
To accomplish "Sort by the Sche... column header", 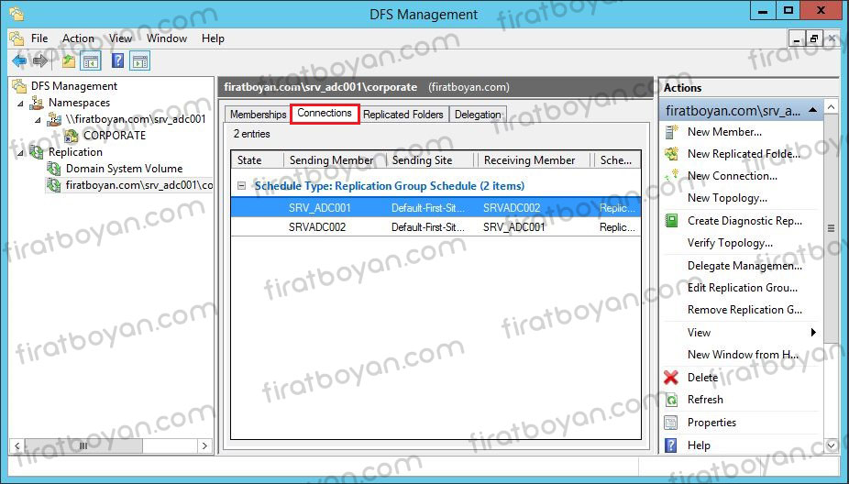I will [x=617, y=160].
